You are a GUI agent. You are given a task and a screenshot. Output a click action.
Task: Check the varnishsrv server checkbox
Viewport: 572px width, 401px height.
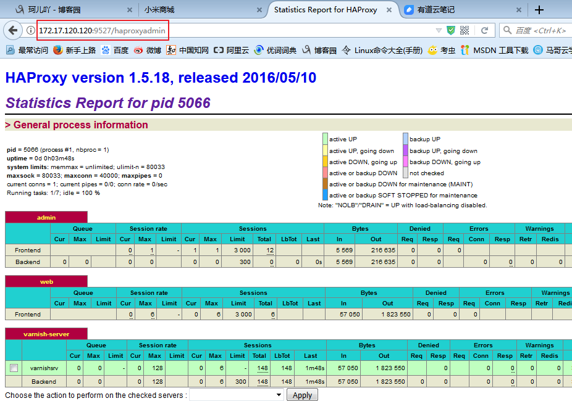tap(14, 368)
